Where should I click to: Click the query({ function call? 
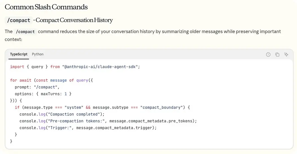[x=85, y=80]
